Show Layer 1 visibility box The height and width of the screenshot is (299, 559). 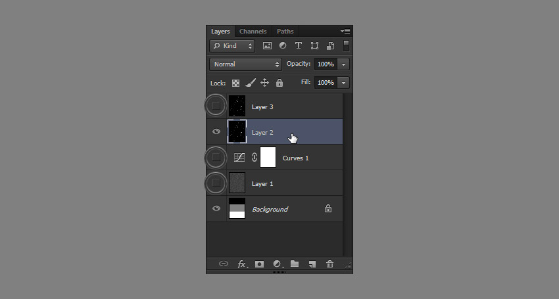[x=216, y=183]
